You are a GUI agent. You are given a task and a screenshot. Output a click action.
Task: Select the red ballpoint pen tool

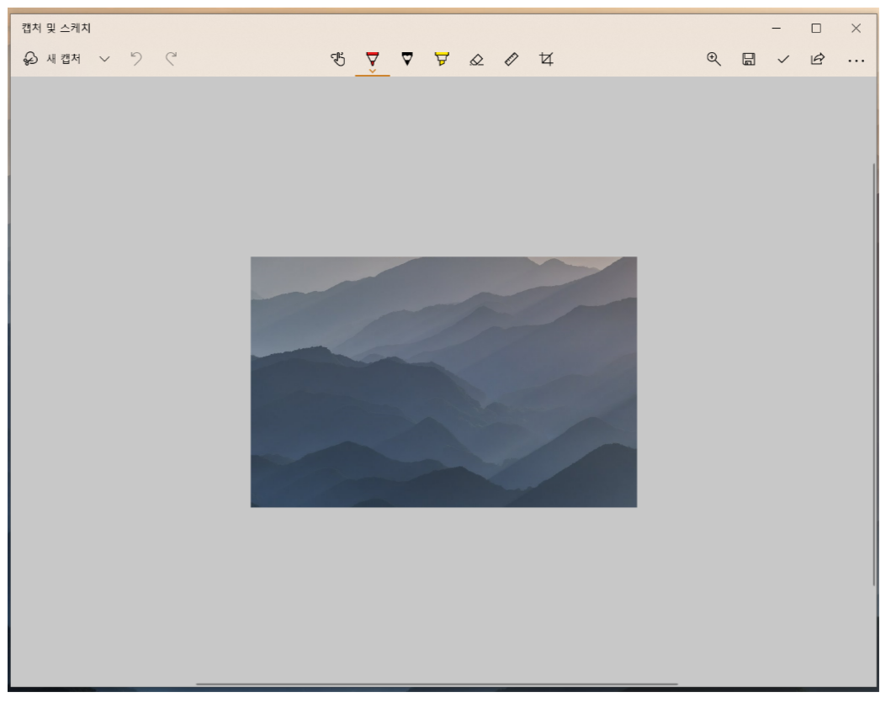pyautogui.click(x=373, y=58)
